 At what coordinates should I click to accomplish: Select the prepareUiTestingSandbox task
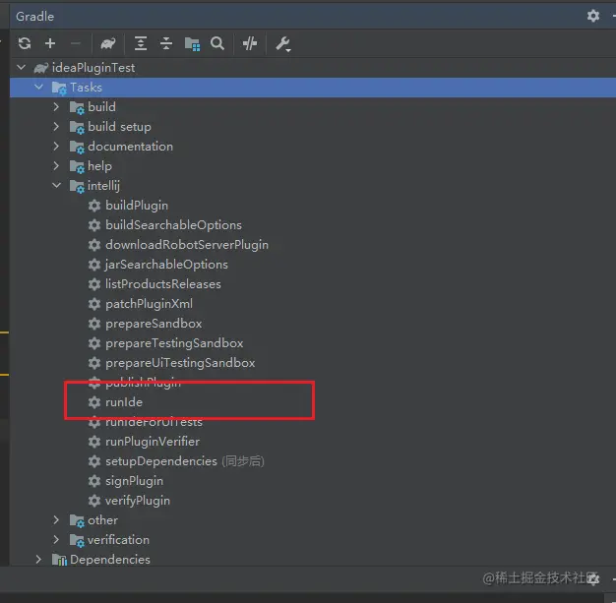tap(180, 363)
